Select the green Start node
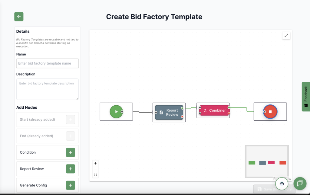The height and width of the screenshot is (195, 310). (x=116, y=112)
